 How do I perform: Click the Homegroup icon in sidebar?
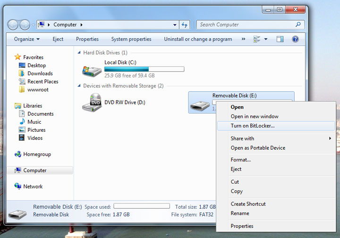18,154
